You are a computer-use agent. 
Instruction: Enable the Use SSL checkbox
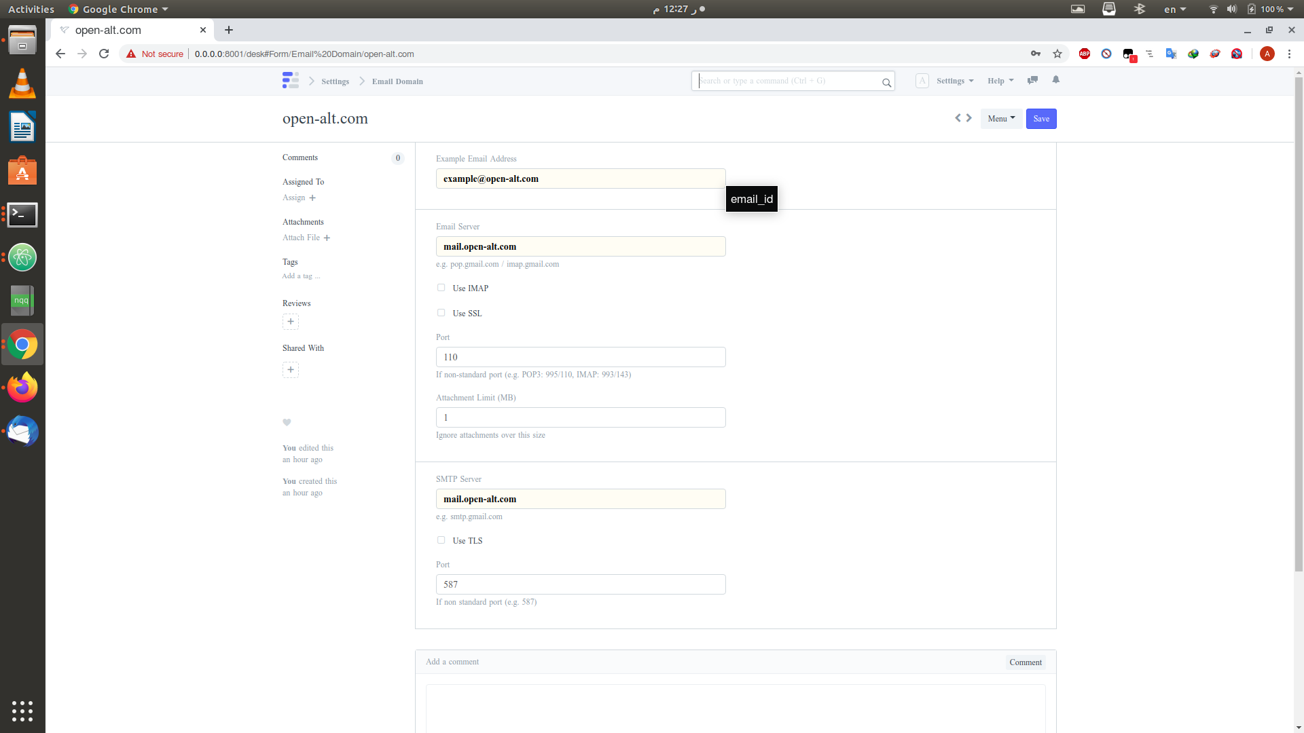coord(441,313)
